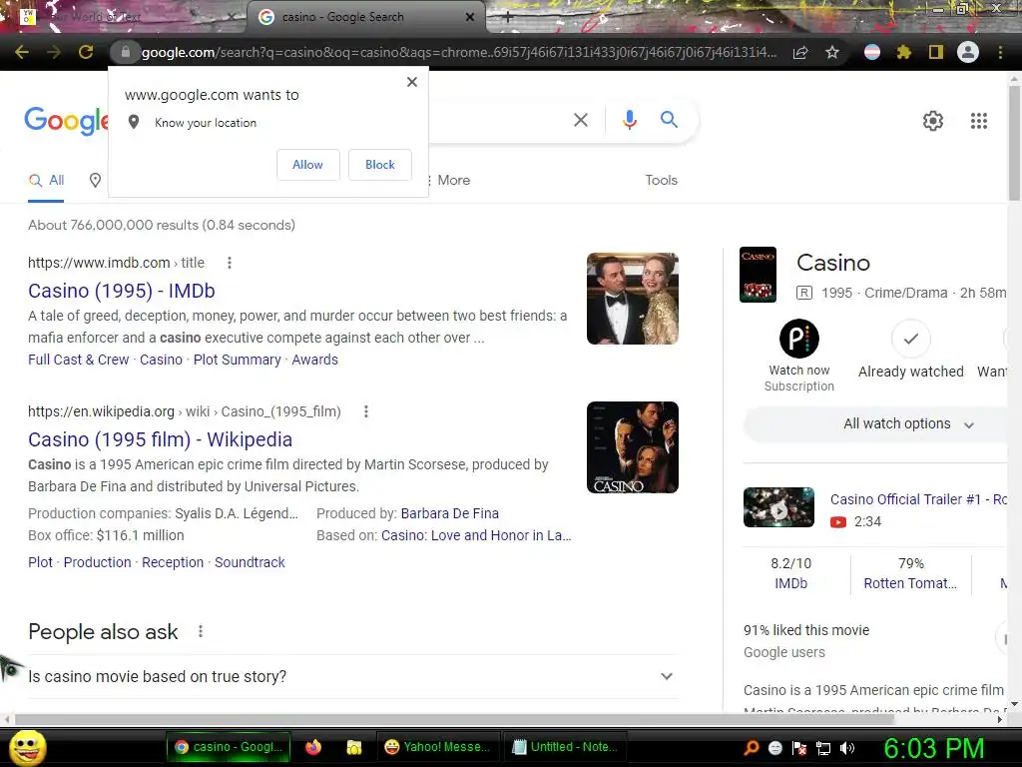Open the Plot section link under Wikipedia
The image size is (1022, 767).
40,562
